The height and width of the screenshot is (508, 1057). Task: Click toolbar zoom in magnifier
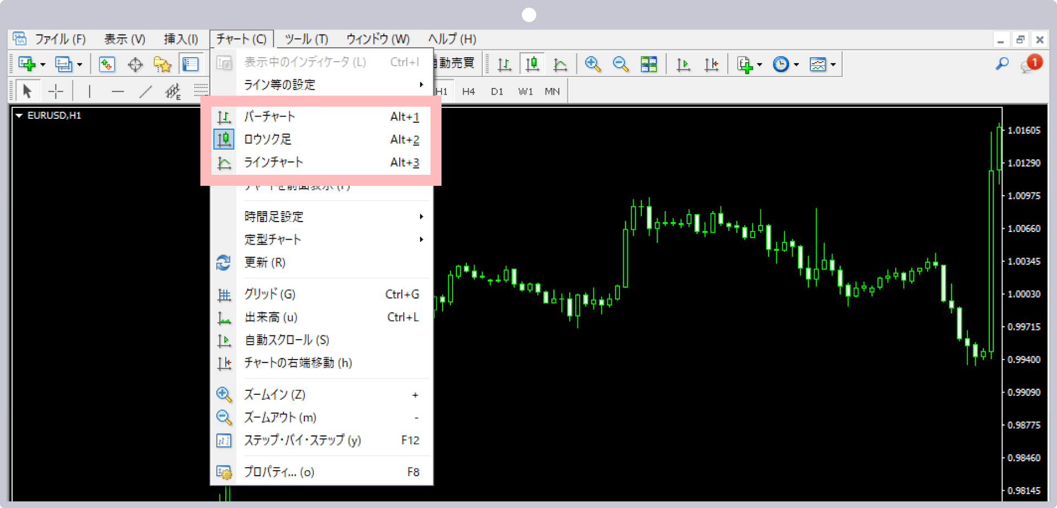point(593,64)
